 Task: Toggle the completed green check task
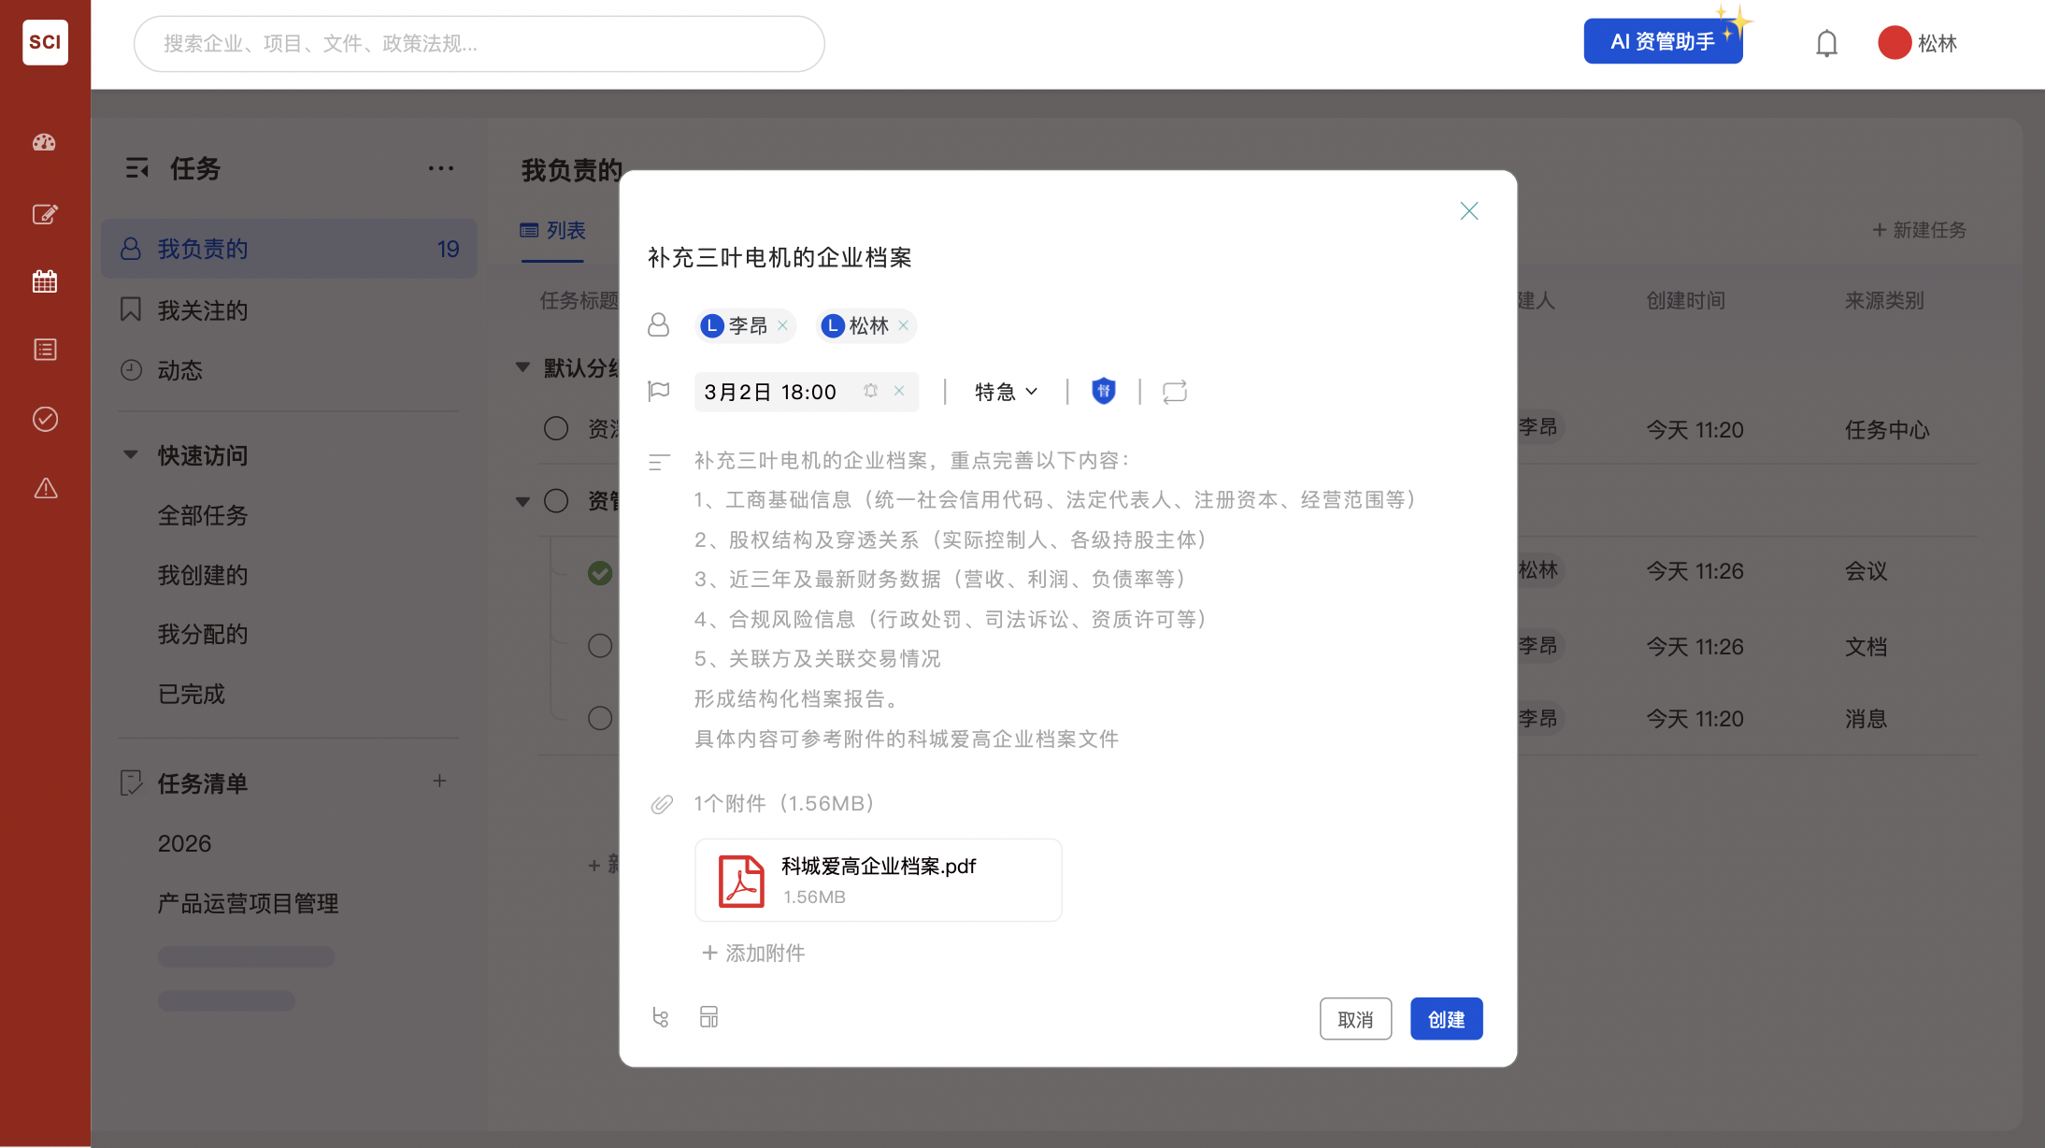point(600,573)
